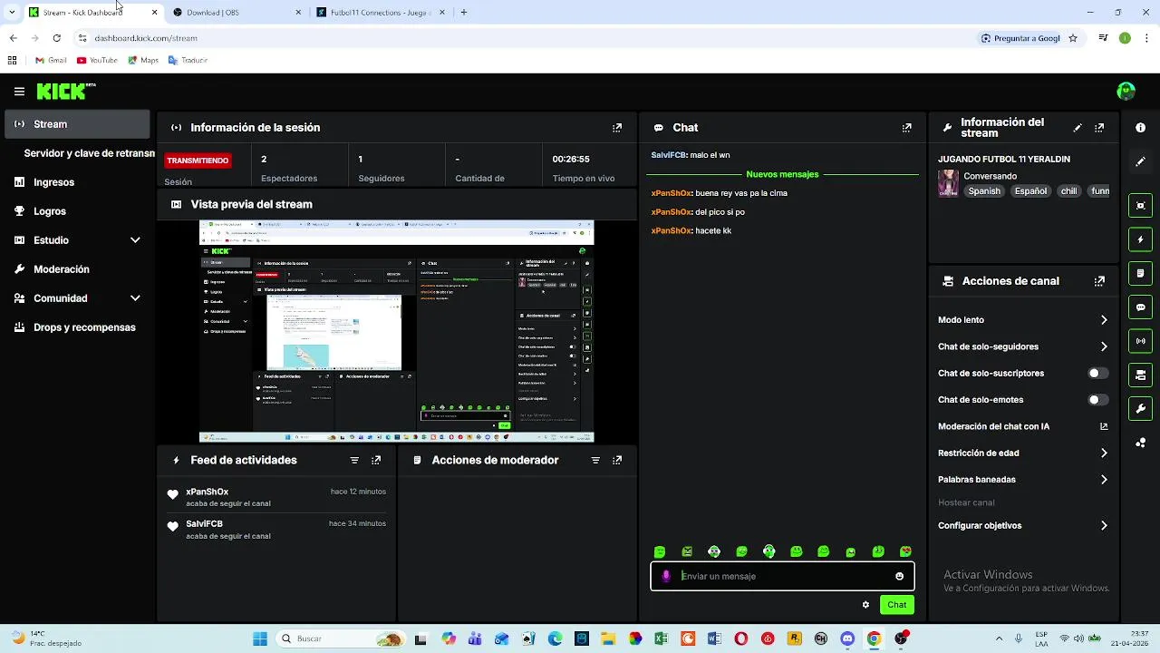Toggle chat widget speech-bubble icon in sidebar
This screenshot has height=653, width=1160.
(1141, 307)
